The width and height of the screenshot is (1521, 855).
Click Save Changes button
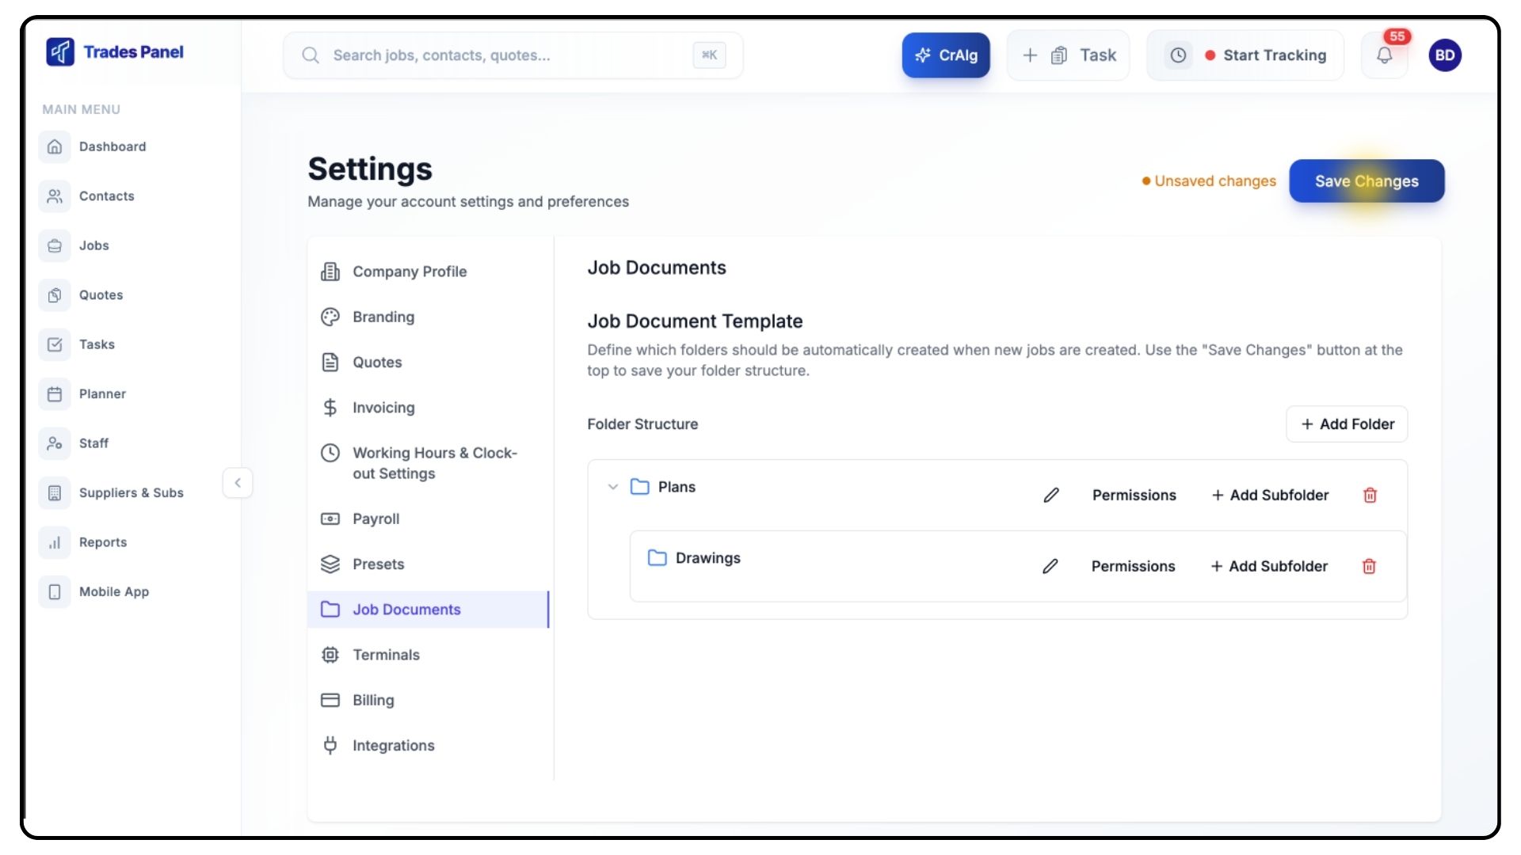(1367, 181)
